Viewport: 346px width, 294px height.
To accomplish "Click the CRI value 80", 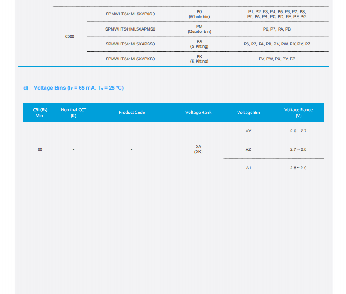I will (x=40, y=149).
